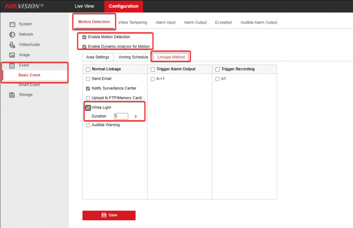Uncheck Enable Motion Detection

[84, 37]
